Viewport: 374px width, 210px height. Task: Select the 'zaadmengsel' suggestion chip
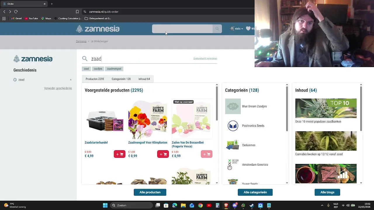[114, 69]
